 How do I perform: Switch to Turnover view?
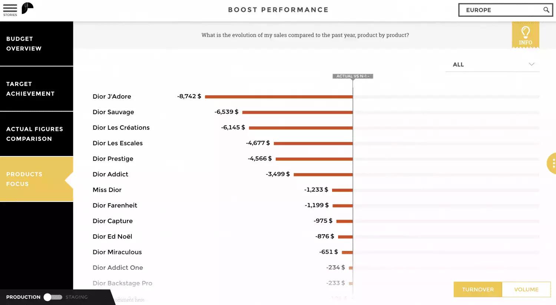tap(478, 289)
